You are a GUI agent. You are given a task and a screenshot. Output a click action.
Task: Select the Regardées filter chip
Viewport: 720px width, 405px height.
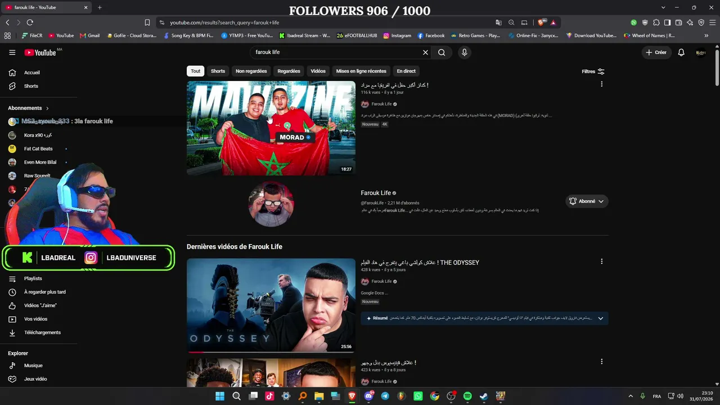click(x=289, y=71)
